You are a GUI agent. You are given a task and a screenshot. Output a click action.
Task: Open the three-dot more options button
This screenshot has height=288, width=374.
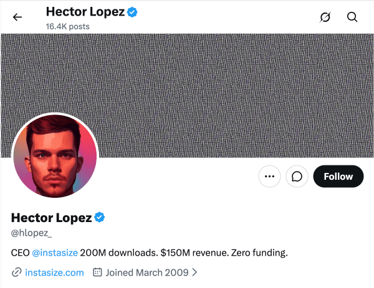coord(269,177)
